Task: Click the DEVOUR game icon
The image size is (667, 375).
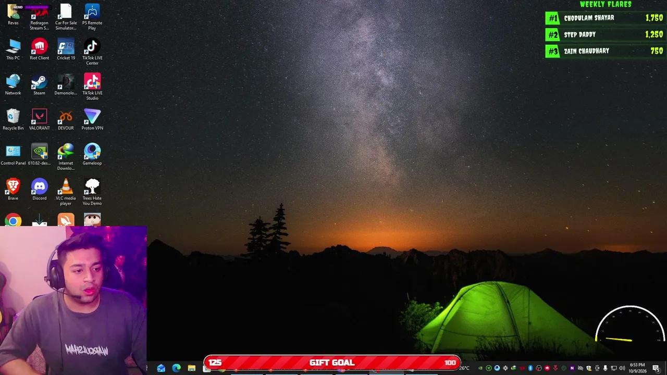Action: [x=66, y=120]
